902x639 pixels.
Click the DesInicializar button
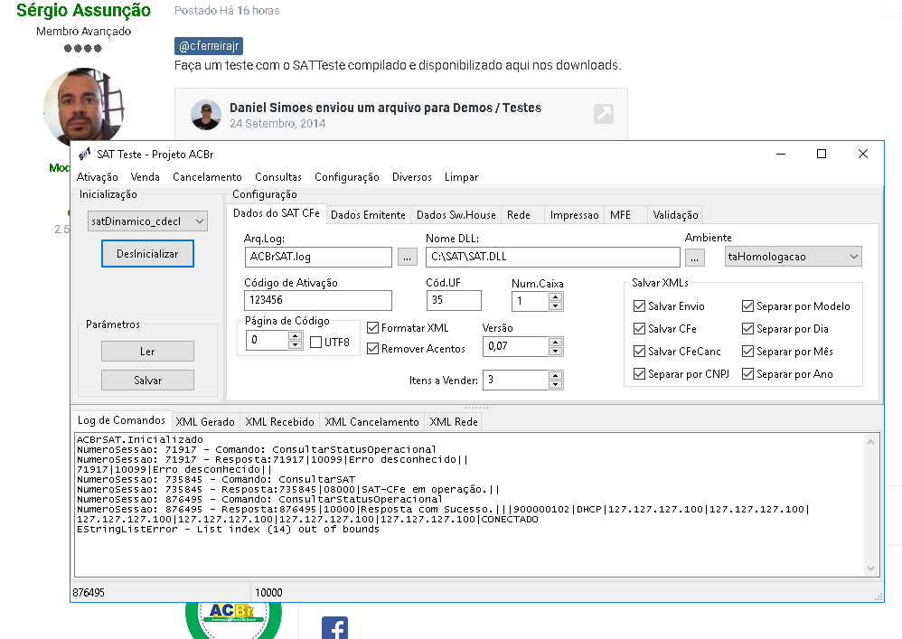(147, 254)
